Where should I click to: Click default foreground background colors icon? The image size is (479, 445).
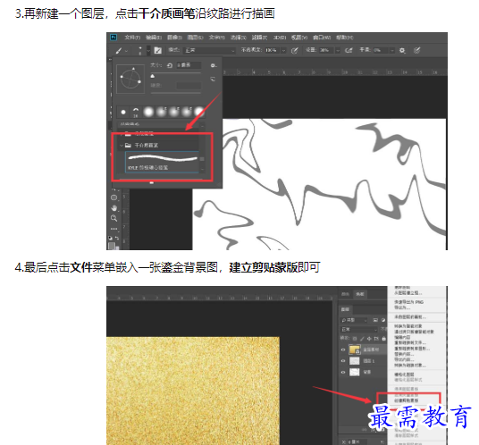[x=110, y=238]
